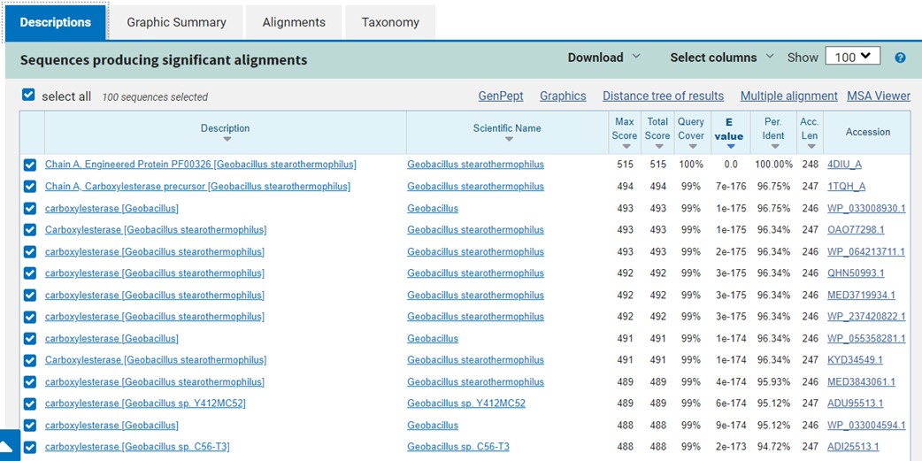
Task: Click the scroll-to-top arrow icon
Action: 9,446
